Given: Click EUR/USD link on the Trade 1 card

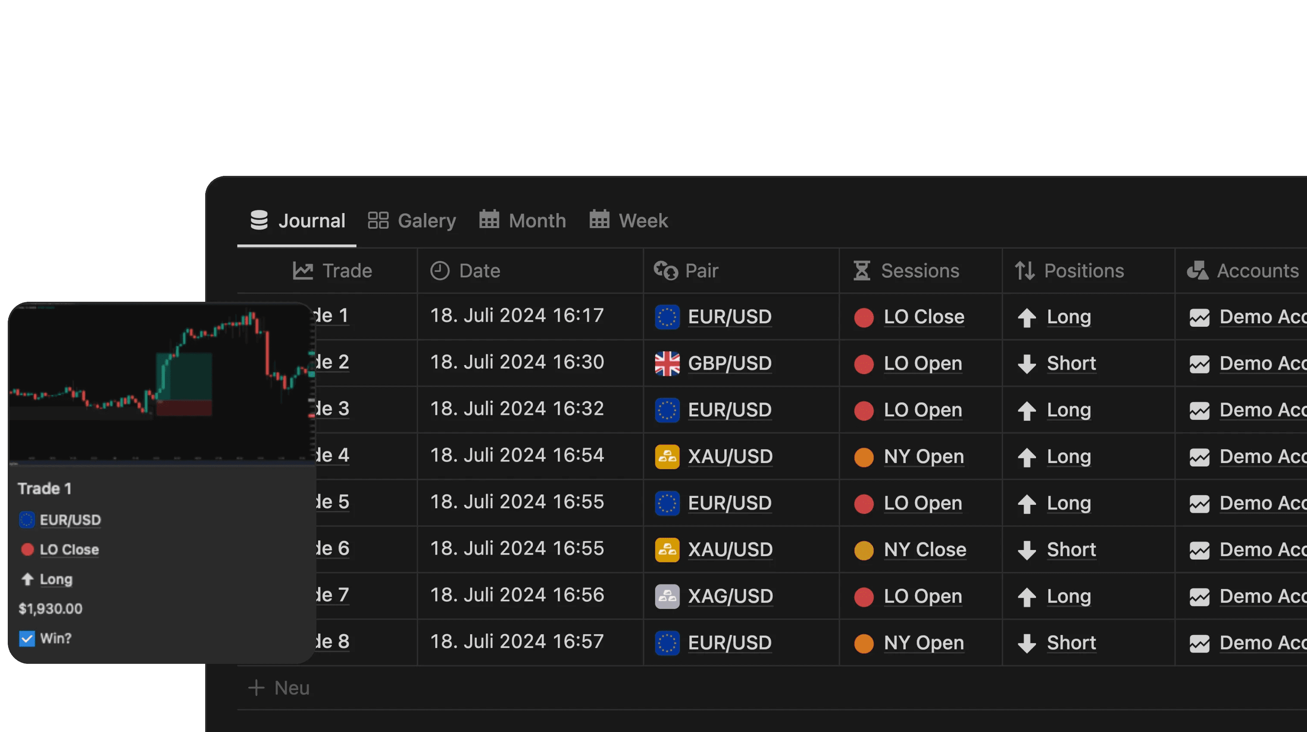Looking at the screenshot, I should pos(70,520).
